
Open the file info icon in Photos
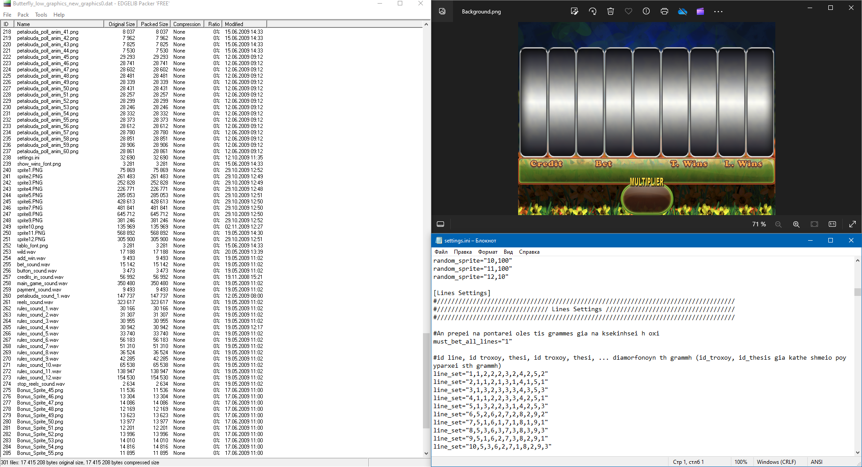coord(646,12)
